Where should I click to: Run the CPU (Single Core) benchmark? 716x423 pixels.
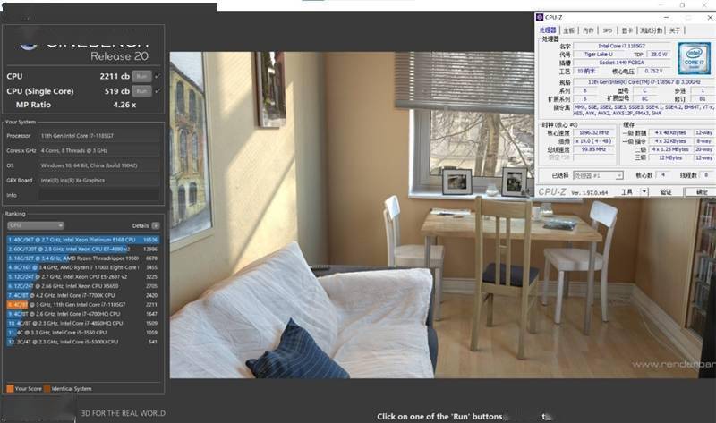[141, 91]
